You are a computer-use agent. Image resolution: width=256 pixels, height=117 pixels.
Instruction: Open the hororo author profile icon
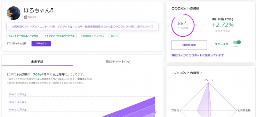(25, 17)
